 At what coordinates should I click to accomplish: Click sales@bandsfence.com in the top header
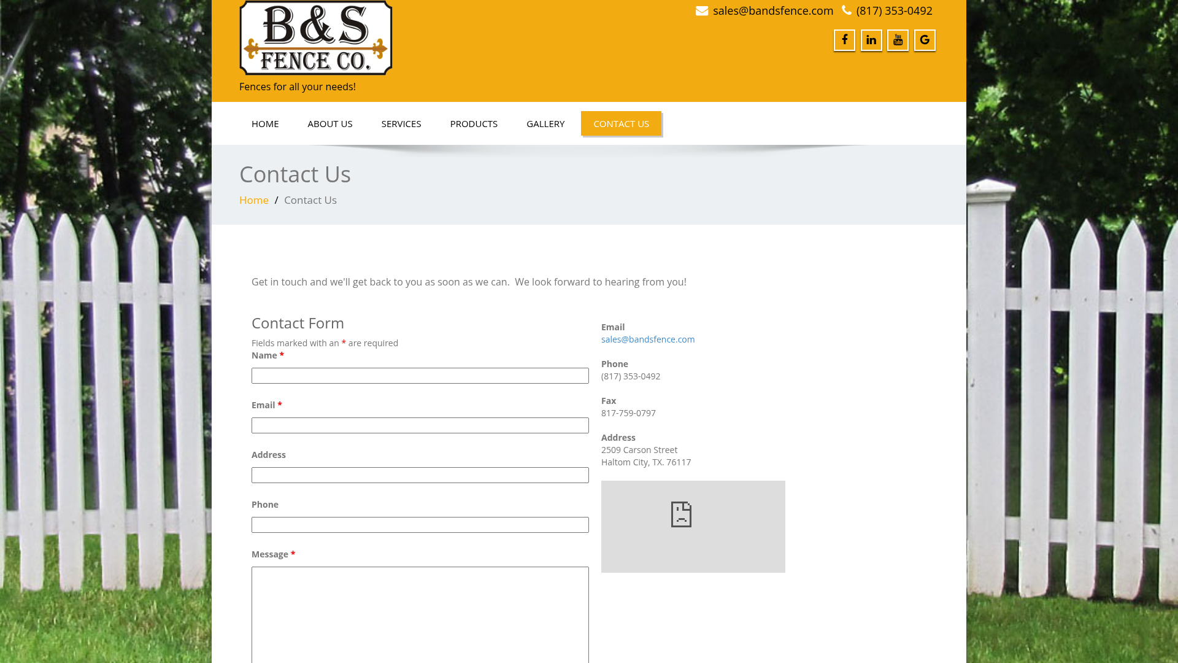click(772, 10)
